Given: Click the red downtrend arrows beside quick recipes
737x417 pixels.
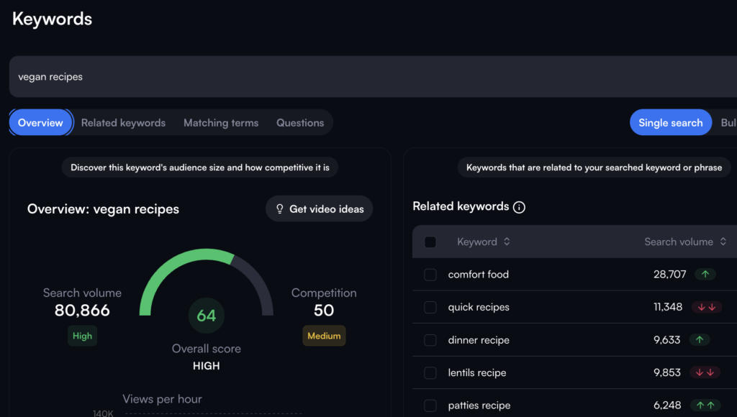Looking at the screenshot, I should click(705, 307).
